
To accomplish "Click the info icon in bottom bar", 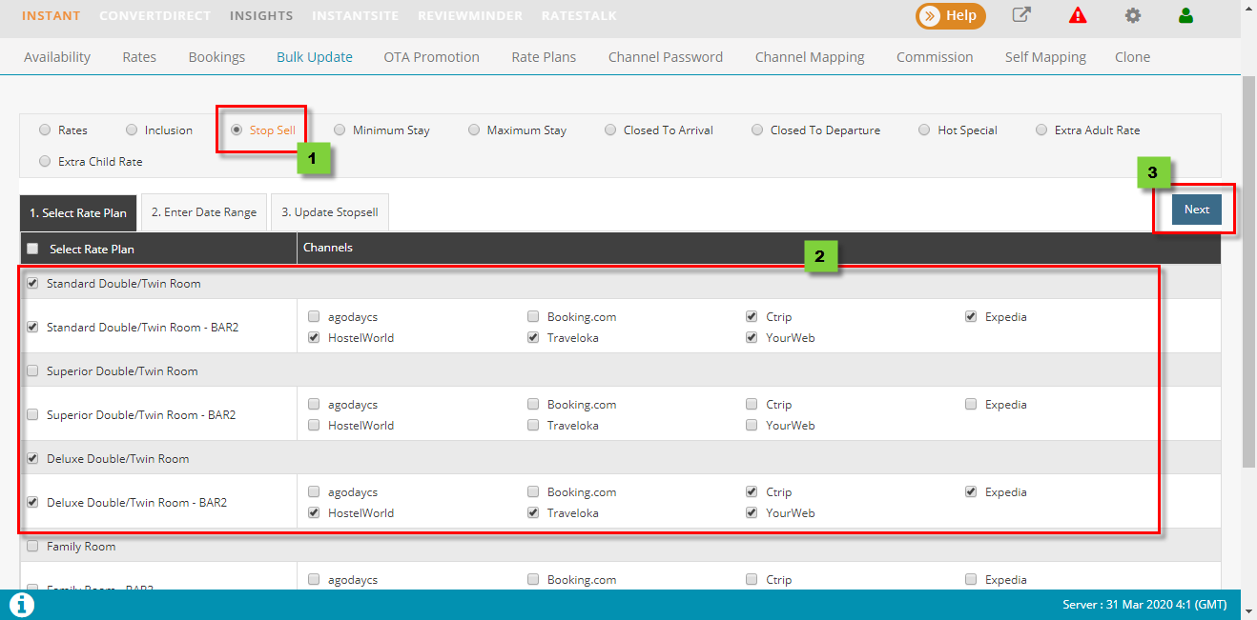I will click(x=22, y=604).
